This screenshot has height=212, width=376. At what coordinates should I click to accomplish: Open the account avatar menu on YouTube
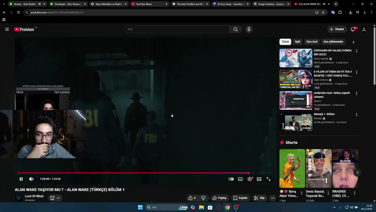pyautogui.click(x=364, y=29)
